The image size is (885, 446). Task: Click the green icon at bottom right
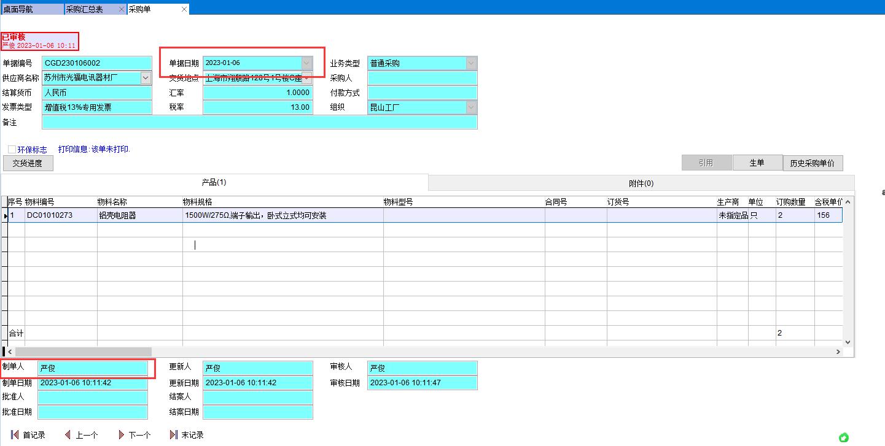point(844,437)
